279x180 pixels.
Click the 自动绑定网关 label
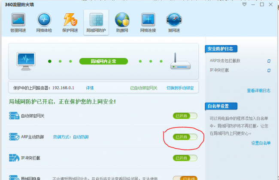33,116
